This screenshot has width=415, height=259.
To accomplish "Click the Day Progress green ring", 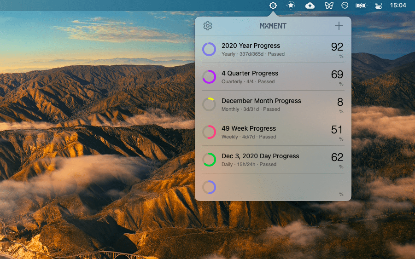I will [209, 160].
